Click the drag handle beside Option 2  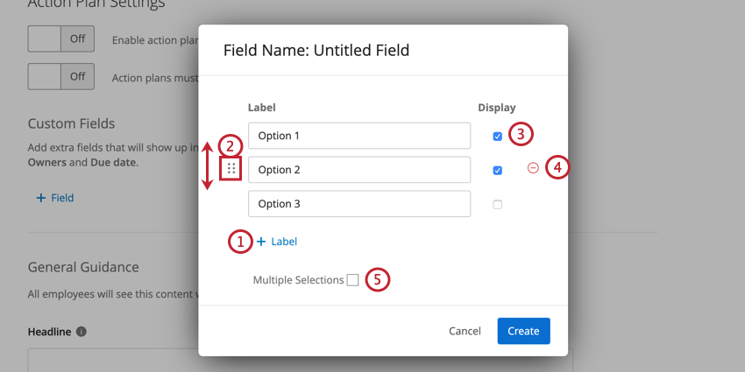[x=231, y=169]
